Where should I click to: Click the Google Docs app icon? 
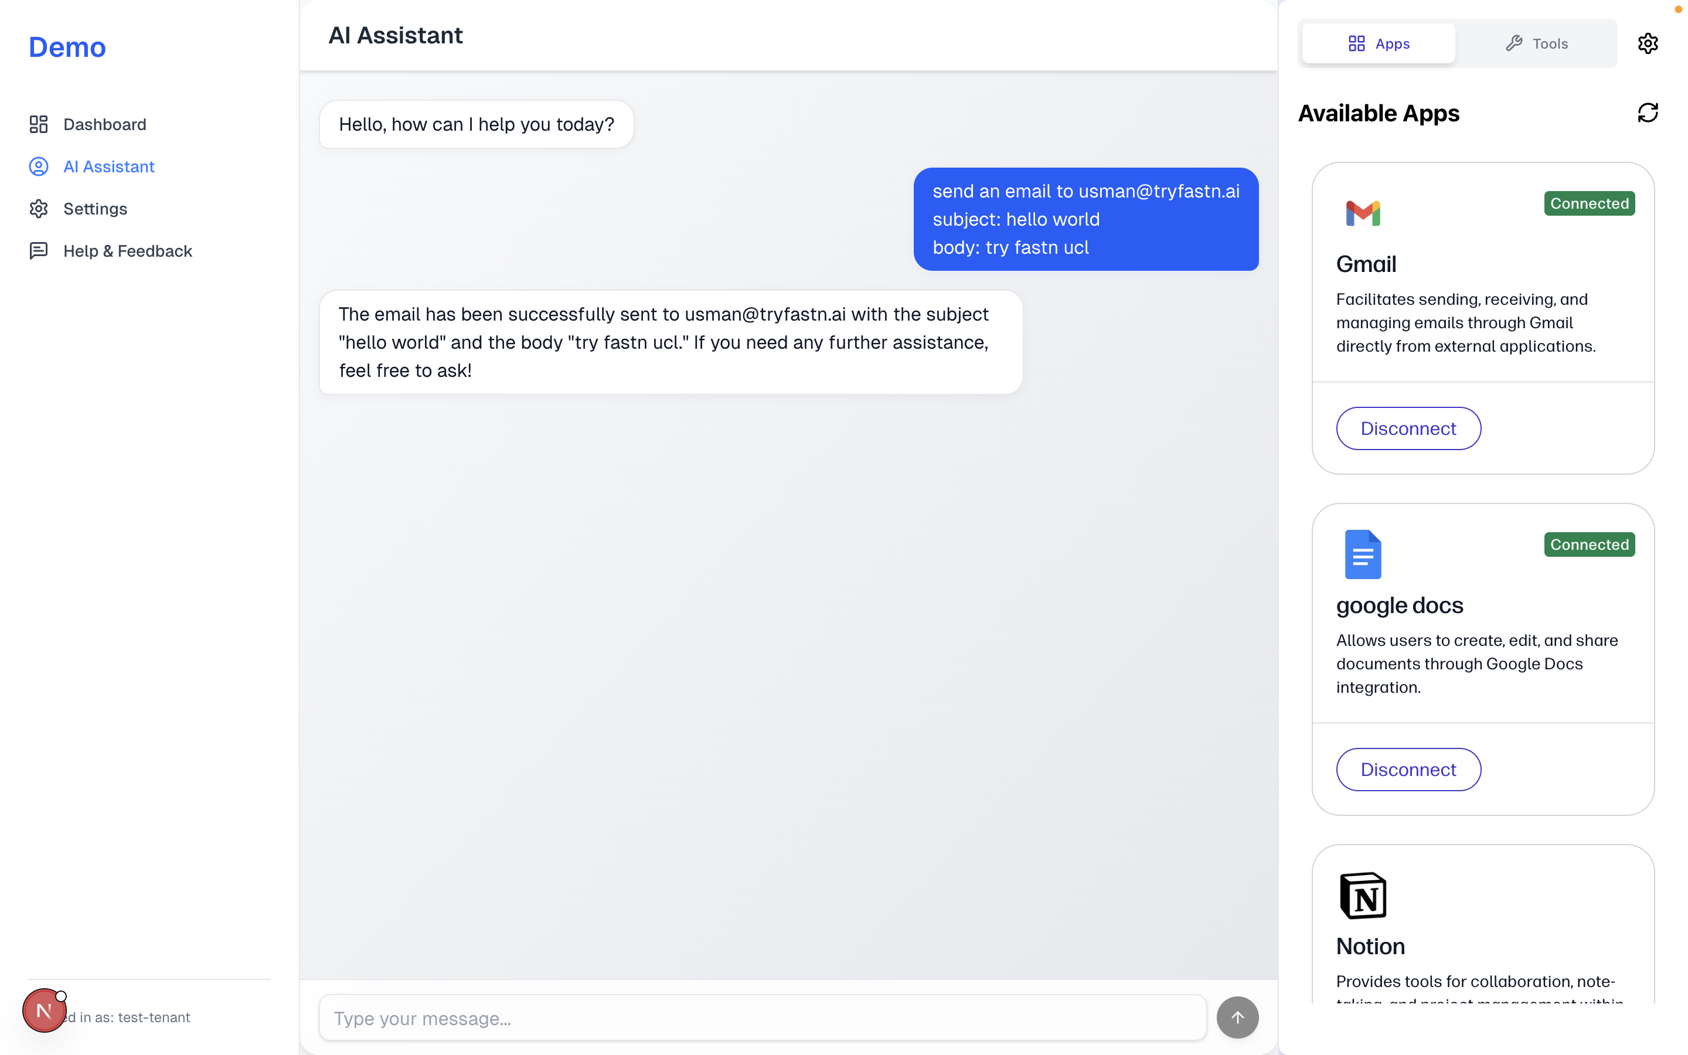[x=1363, y=554]
